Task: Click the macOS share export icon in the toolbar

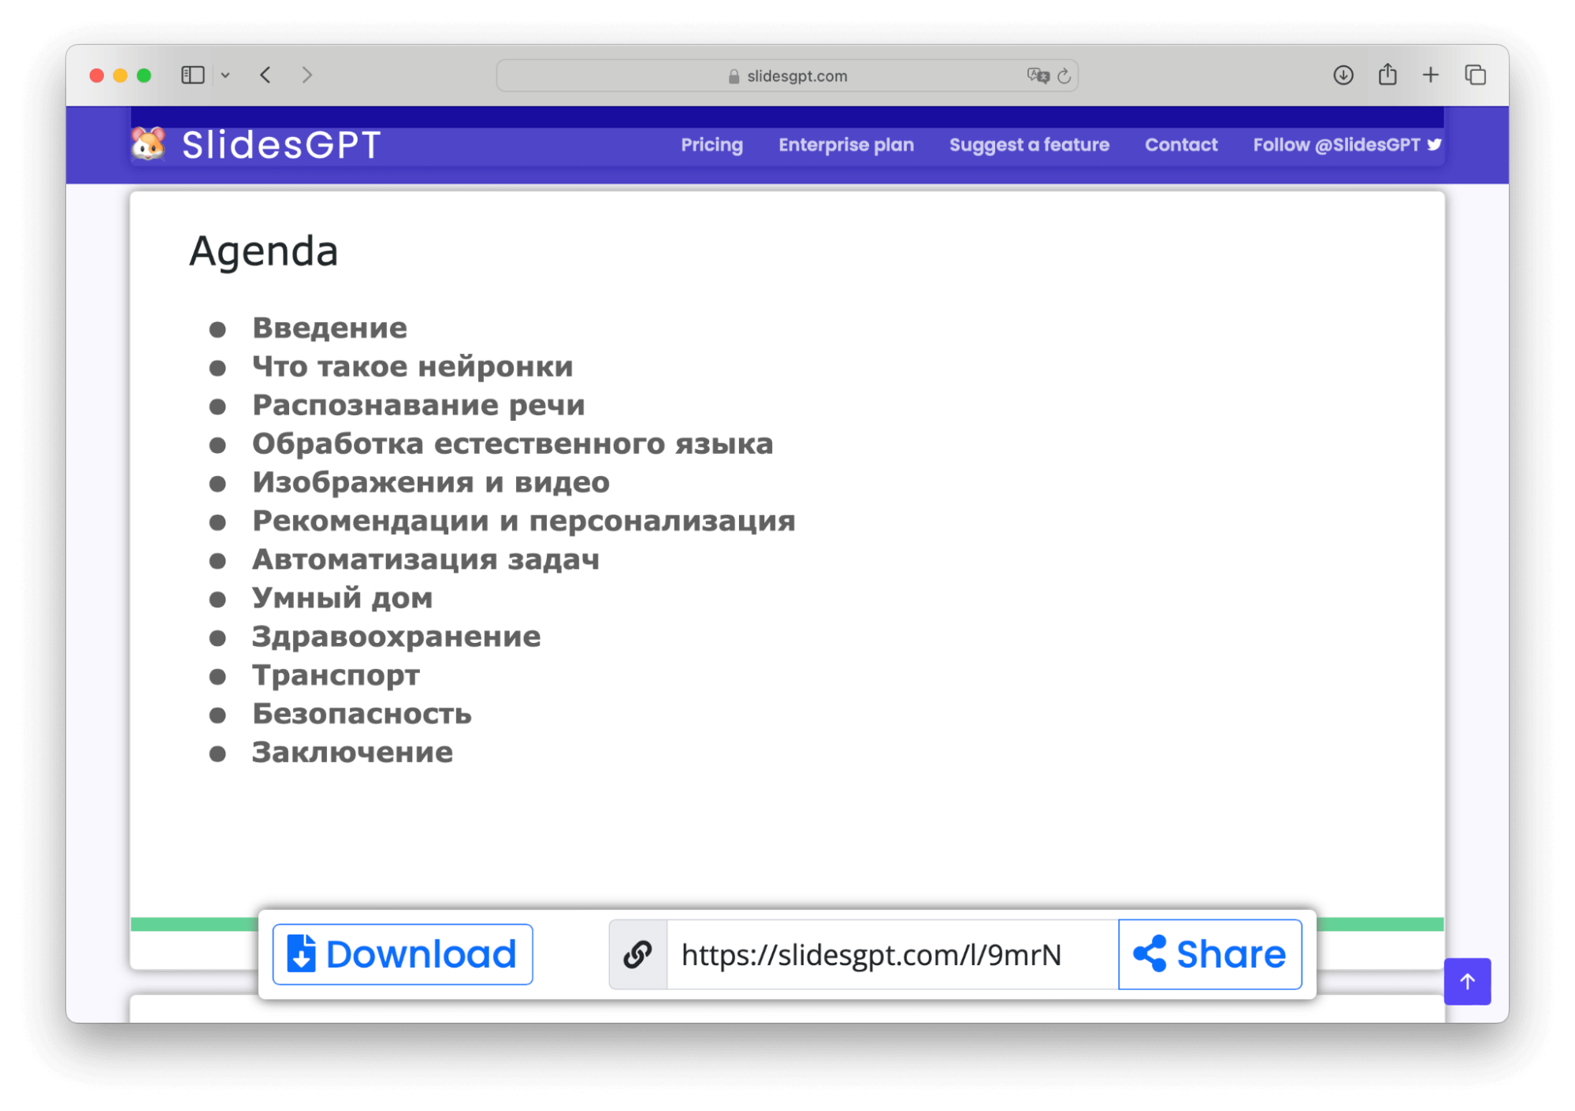Action: (1387, 74)
